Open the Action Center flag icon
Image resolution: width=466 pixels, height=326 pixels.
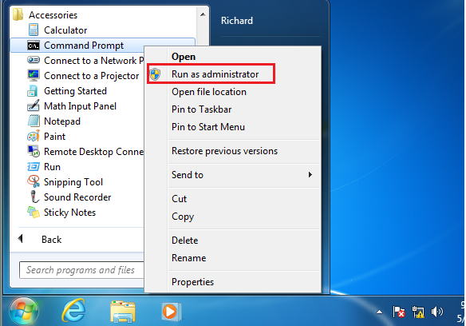pos(398,312)
